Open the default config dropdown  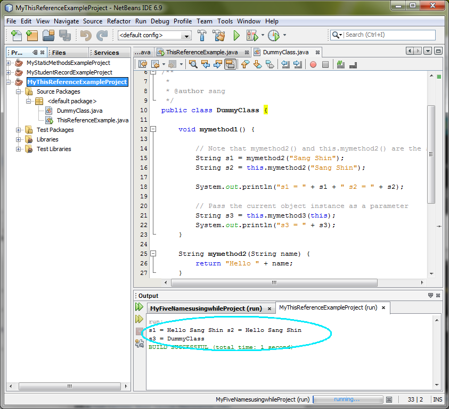pos(187,36)
